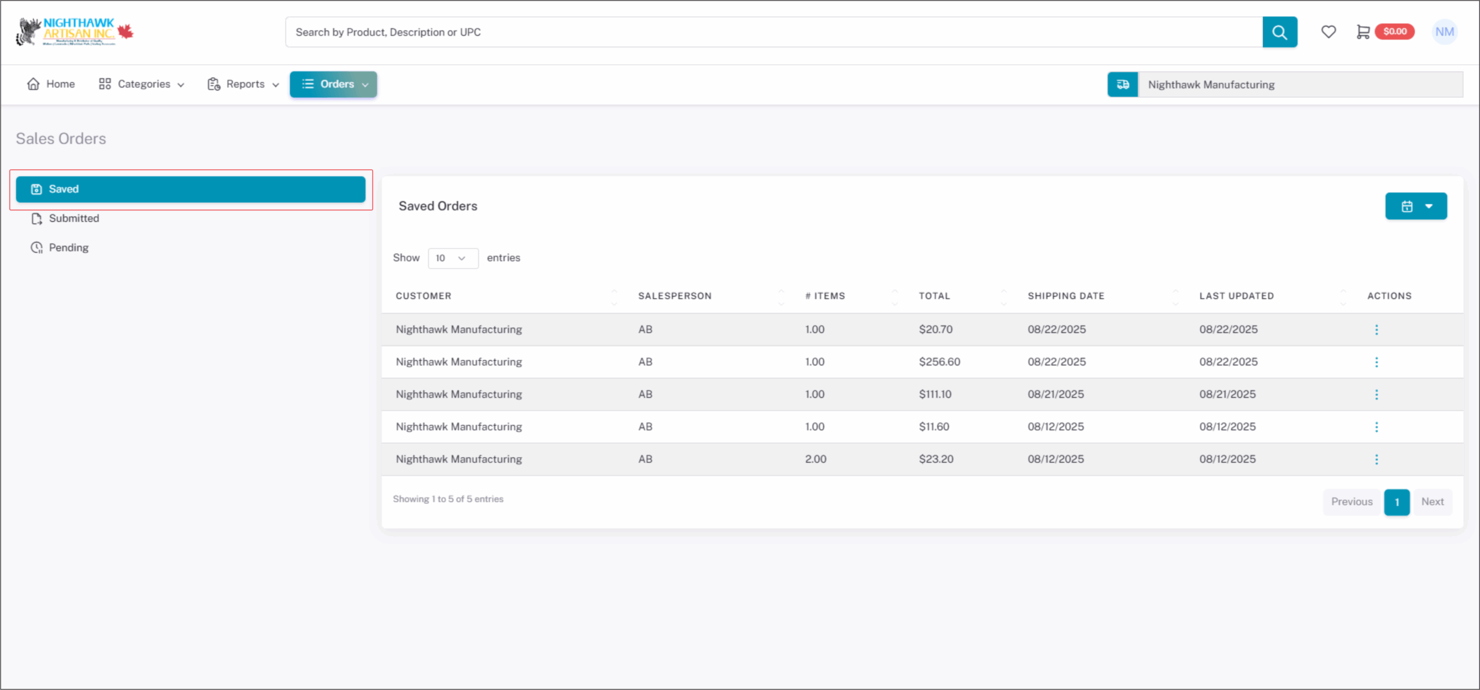This screenshot has height=690, width=1480.
Task: Open the wishlist heart icon
Action: [x=1328, y=32]
